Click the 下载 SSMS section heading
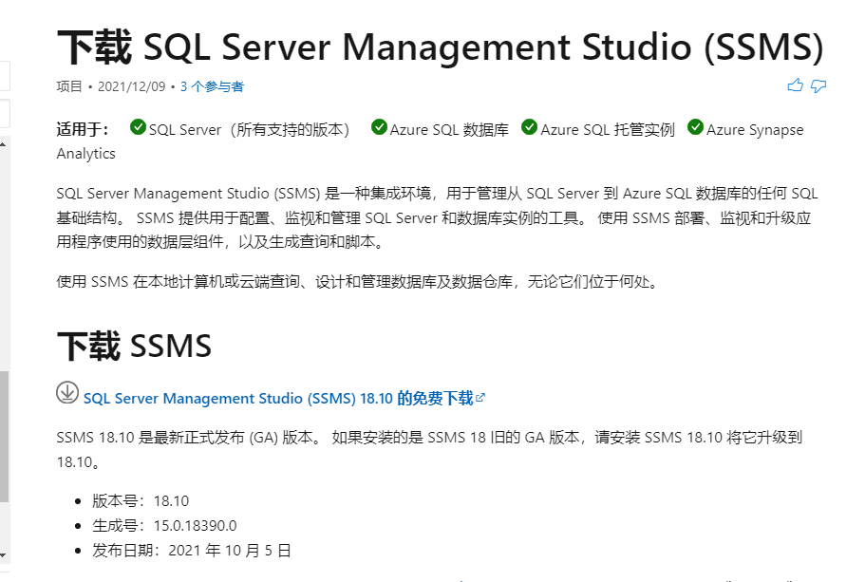 click(134, 346)
